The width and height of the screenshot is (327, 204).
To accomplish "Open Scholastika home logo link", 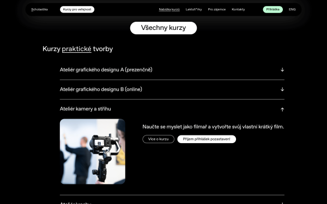I will tap(39, 9).
